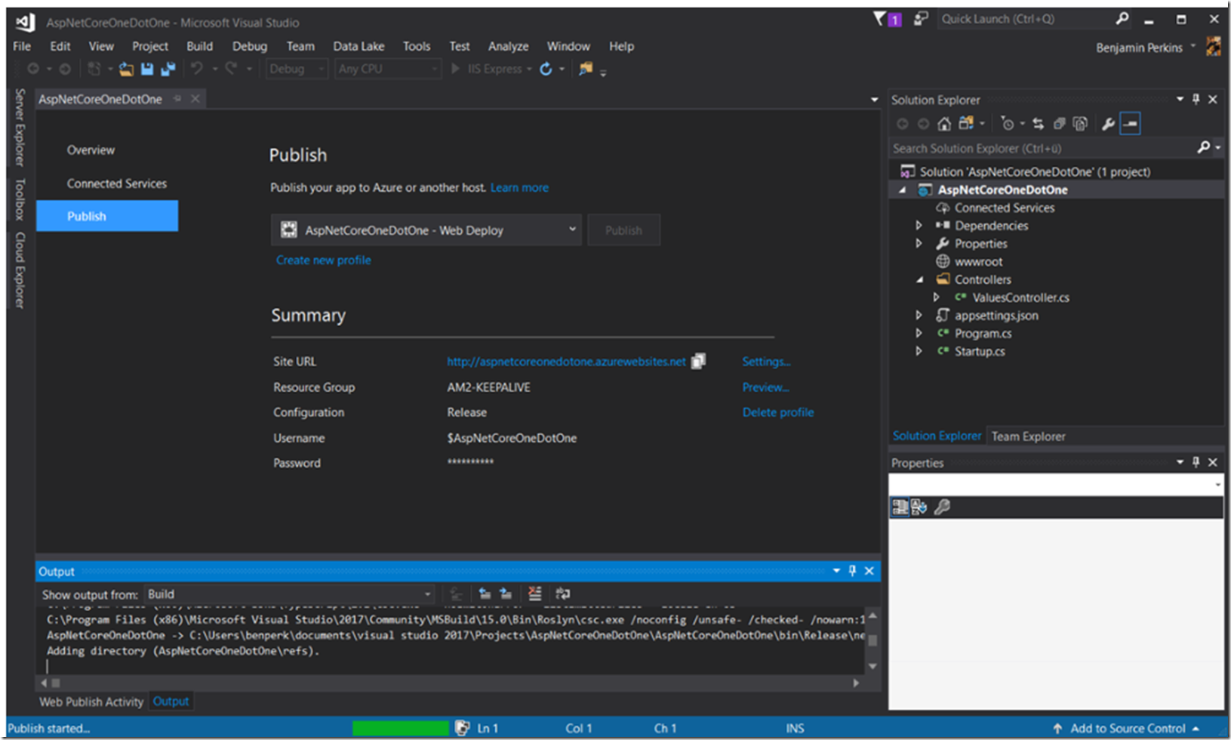Click the Save toolbar icon

click(147, 69)
